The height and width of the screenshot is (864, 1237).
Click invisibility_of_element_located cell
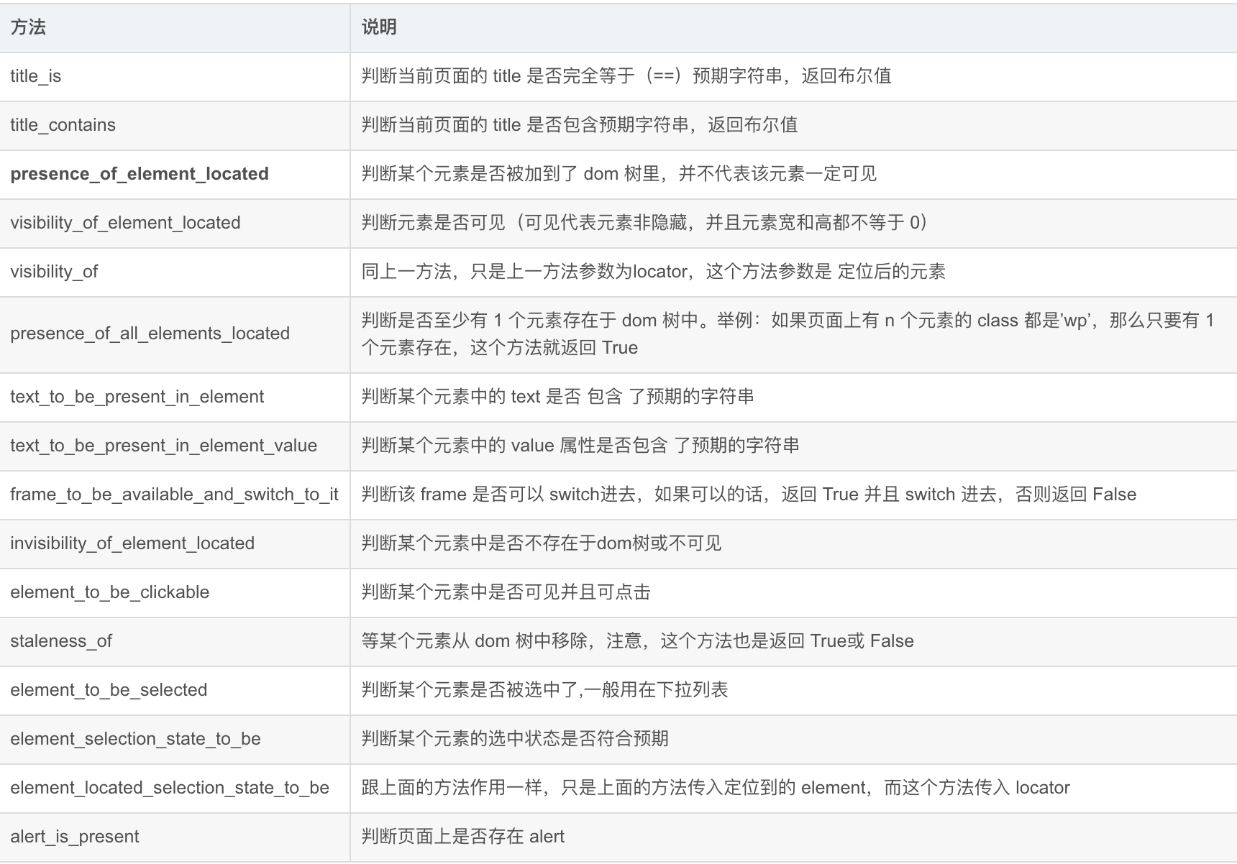click(175, 543)
